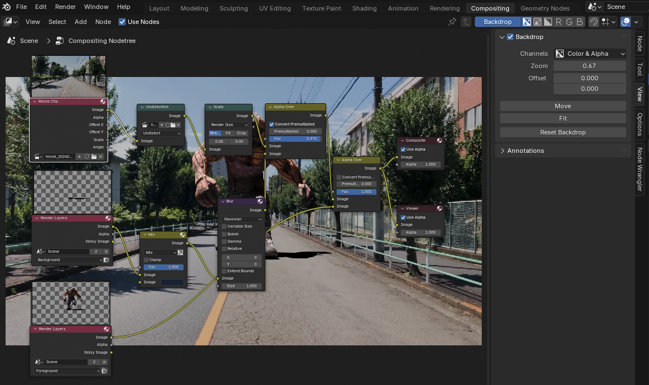The image size is (649, 385).
Task: Click the Blender logo menu icon
Action: 7,7
